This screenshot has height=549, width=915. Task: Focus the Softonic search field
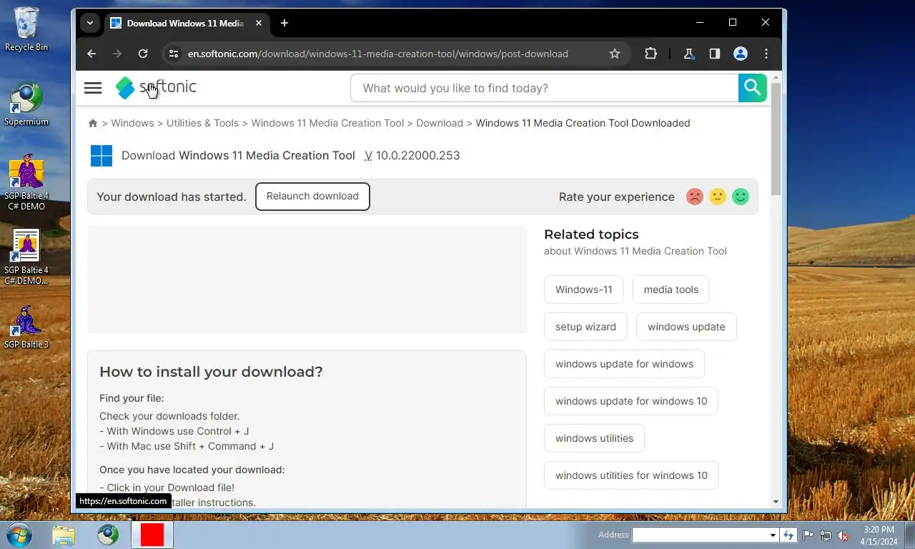coord(545,88)
